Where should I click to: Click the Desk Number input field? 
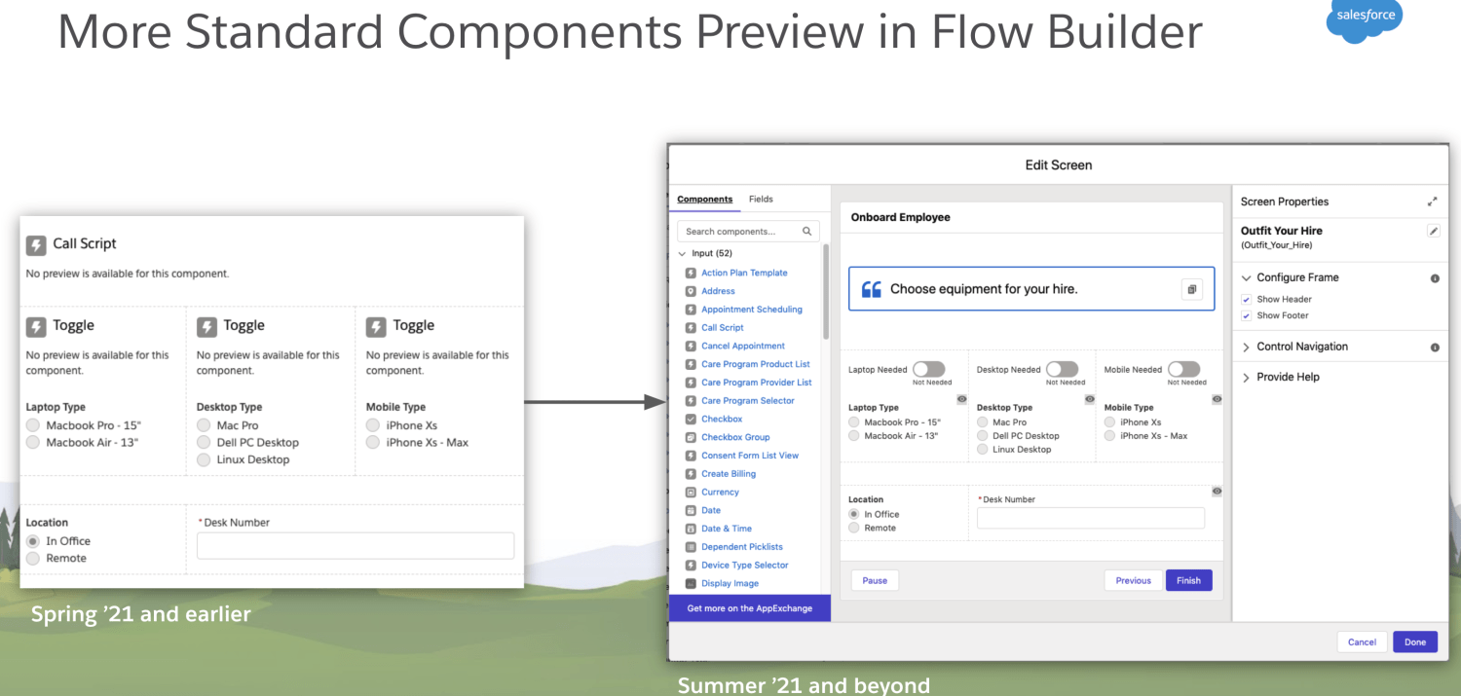click(1090, 518)
